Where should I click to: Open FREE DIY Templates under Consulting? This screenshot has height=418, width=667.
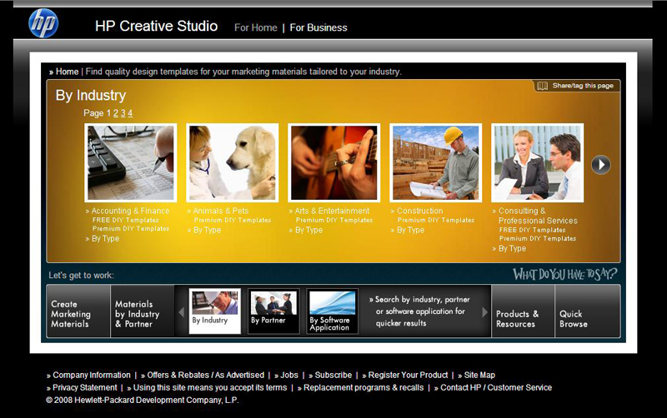(532, 230)
